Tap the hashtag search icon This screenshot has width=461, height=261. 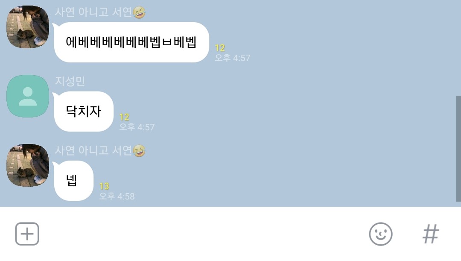coord(431,234)
